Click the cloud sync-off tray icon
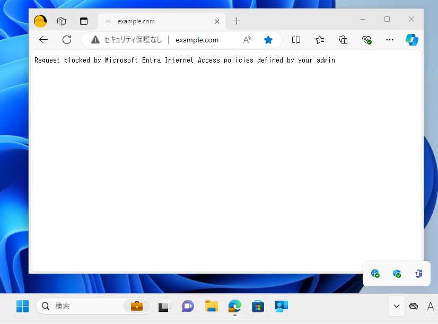The width and height of the screenshot is (438, 324). tap(414, 306)
